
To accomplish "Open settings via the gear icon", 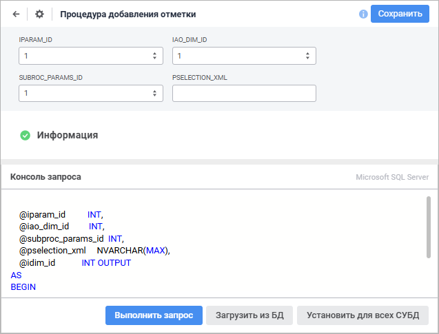I will pos(39,14).
